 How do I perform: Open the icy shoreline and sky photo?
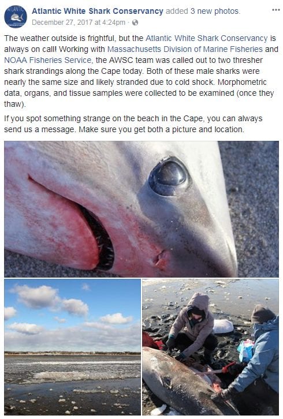tap(72, 347)
